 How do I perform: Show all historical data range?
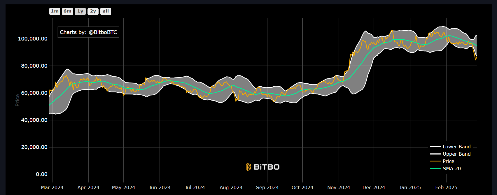click(106, 11)
